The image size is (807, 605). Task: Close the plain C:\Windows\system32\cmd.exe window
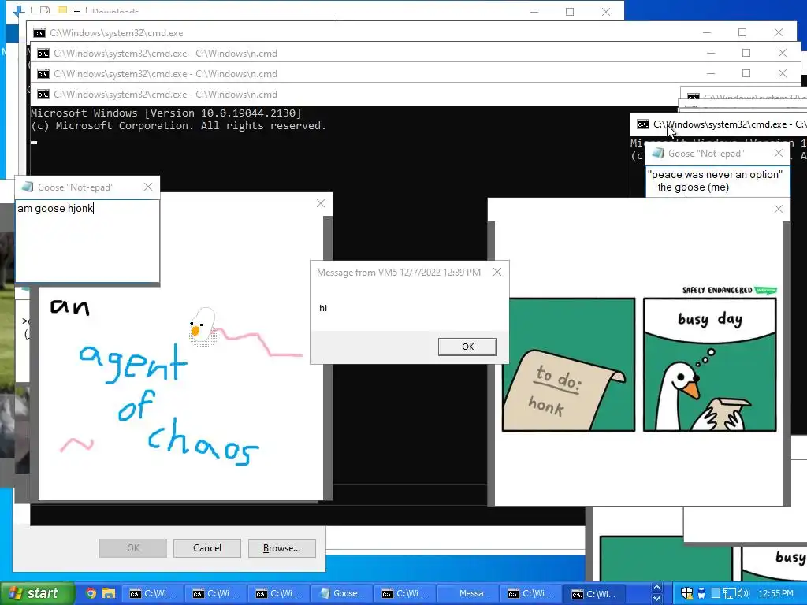pyautogui.click(x=778, y=32)
